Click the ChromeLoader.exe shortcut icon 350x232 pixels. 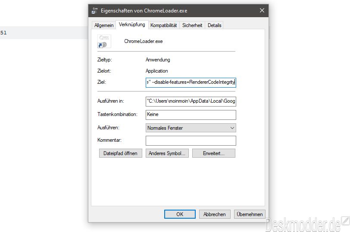click(104, 41)
